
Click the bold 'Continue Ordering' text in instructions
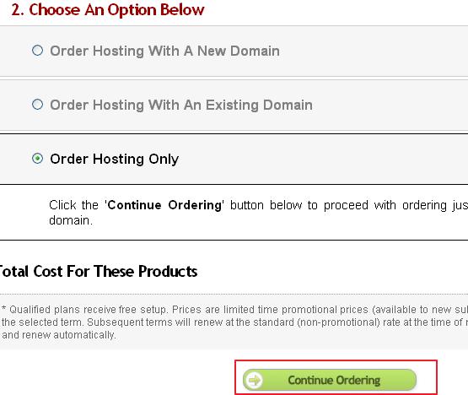pyautogui.click(x=164, y=205)
